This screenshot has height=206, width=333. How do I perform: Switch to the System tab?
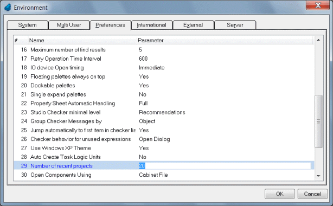point(28,25)
